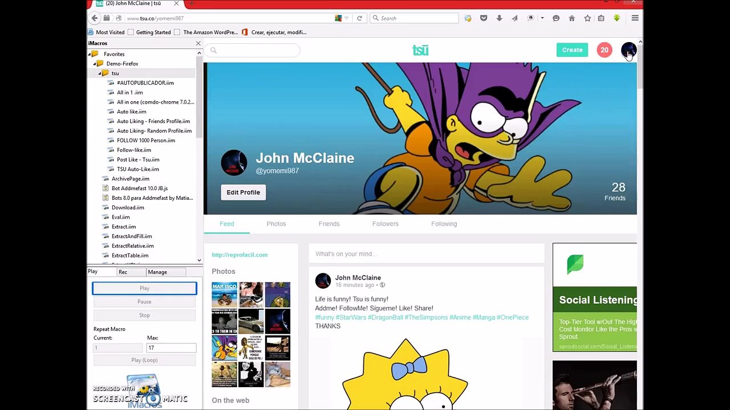Select the Feed tab on the profile
The image size is (730, 410).
pos(226,224)
